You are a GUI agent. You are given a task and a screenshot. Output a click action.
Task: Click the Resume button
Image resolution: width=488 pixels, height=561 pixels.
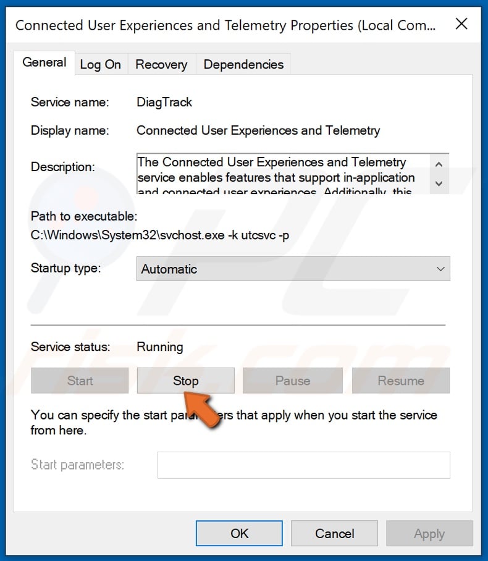coord(400,381)
